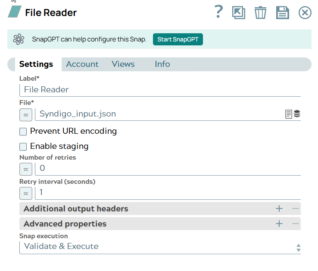Remove row from Additional output headers
Screen dimensions: 318x271
295,209
